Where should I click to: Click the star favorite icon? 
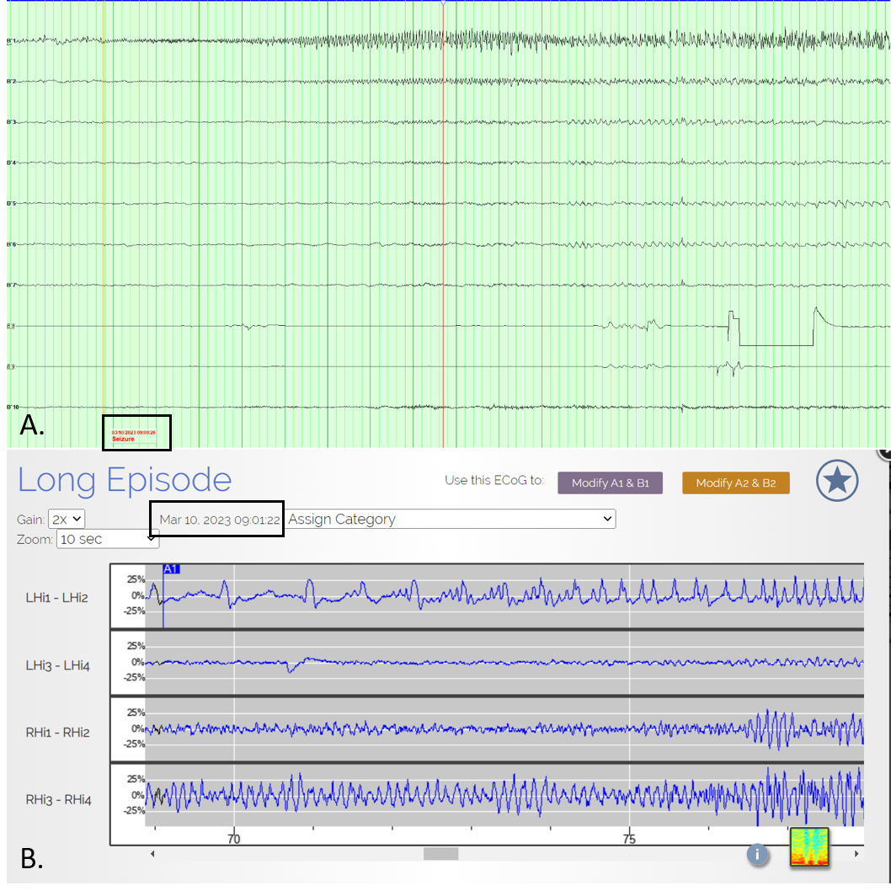(x=837, y=481)
